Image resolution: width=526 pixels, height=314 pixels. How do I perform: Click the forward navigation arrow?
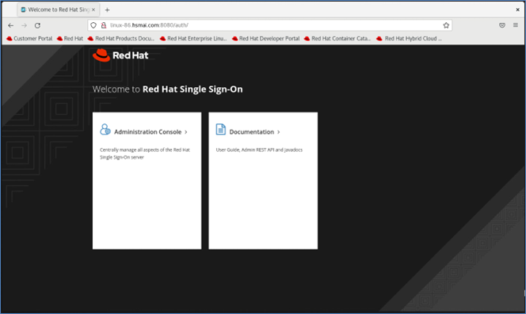click(x=24, y=25)
